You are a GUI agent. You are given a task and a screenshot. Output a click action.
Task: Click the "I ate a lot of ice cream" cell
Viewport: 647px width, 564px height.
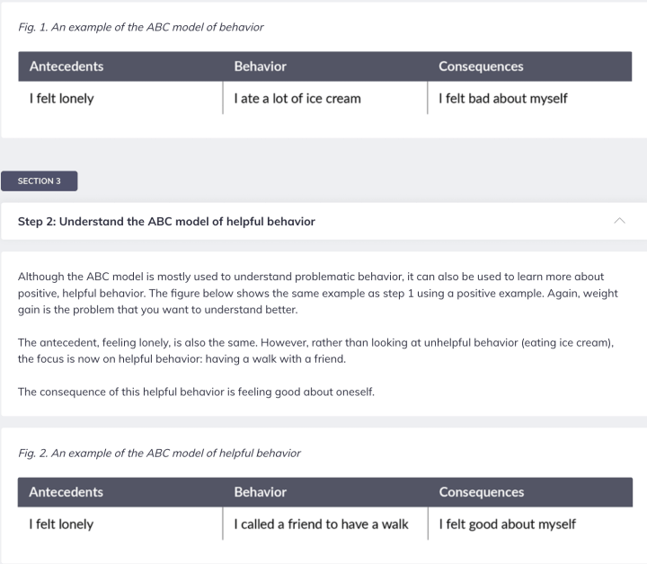[297, 98]
